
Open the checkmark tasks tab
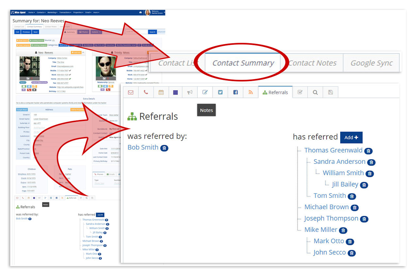[300, 92]
